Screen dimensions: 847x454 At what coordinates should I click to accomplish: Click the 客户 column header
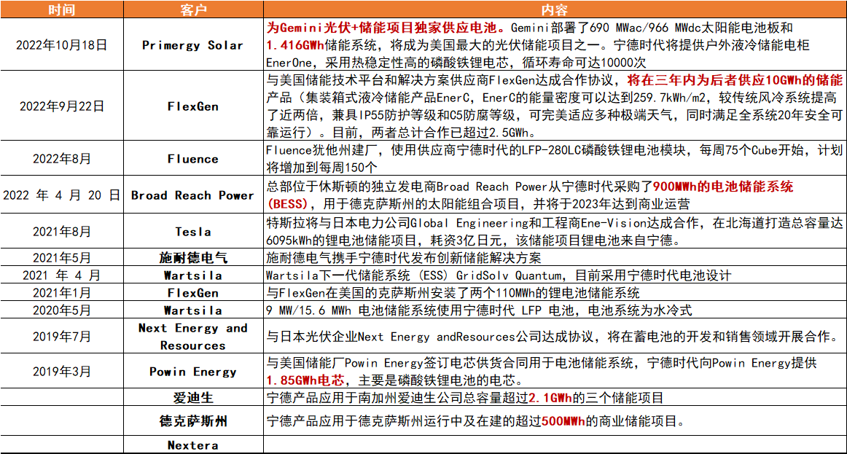tap(193, 9)
